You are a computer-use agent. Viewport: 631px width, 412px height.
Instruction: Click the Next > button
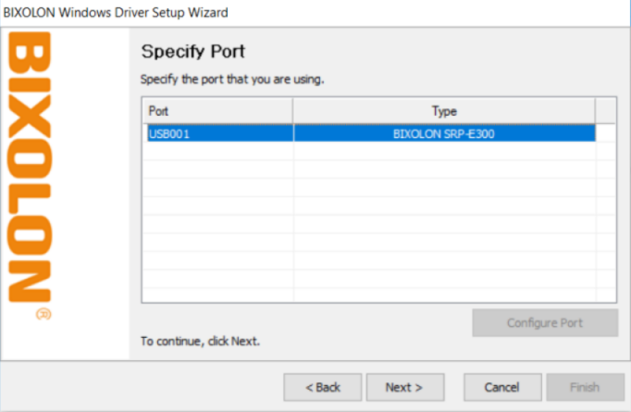[405, 387]
